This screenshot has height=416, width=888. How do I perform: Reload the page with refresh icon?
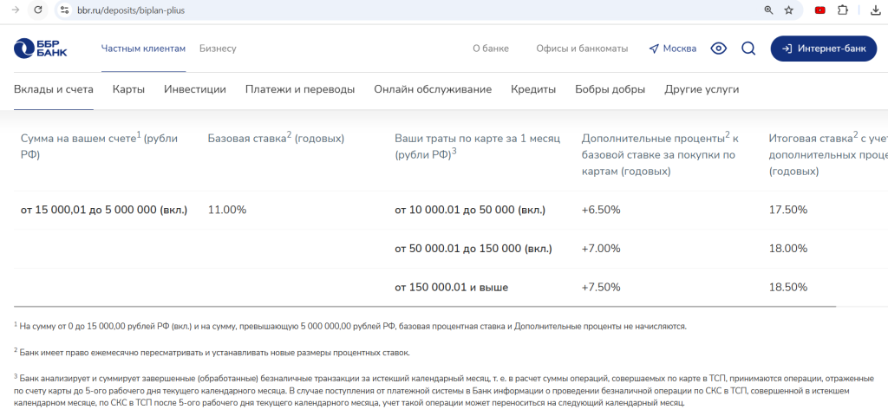tap(38, 10)
